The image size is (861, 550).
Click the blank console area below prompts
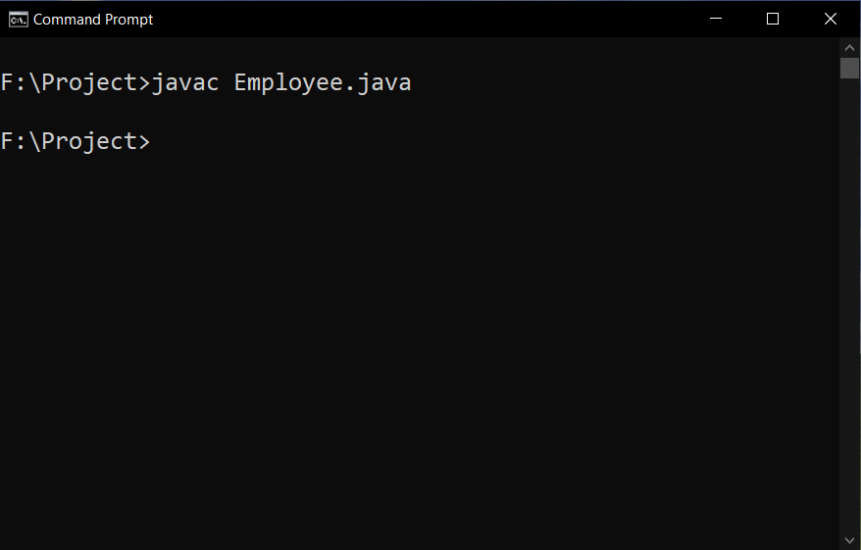420,351
